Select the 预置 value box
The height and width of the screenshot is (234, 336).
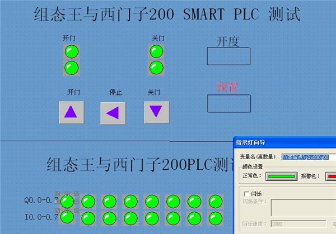(229, 103)
